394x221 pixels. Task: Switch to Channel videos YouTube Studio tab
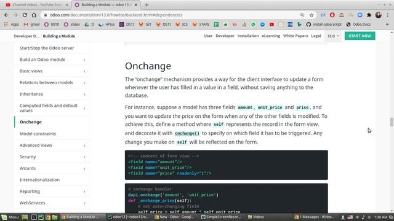(37, 5)
